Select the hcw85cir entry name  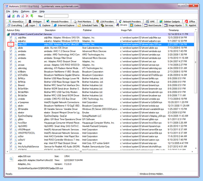click(22, 123)
